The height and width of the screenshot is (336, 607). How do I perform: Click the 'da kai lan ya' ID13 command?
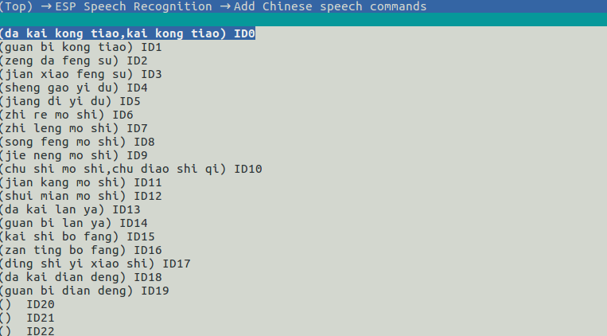pyautogui.click(x=70, y=209)
